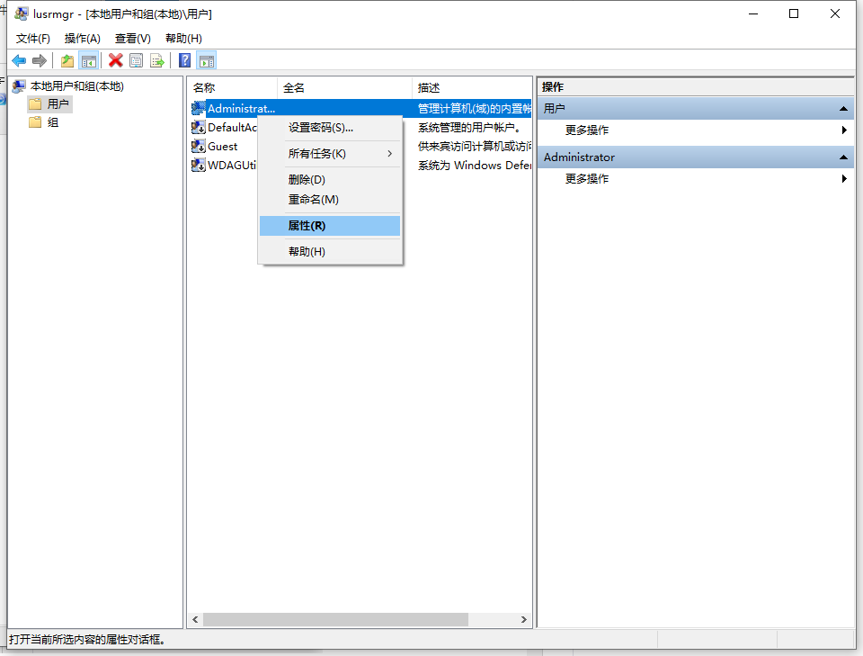The image size is (863, 656).
Task: Toggle the action pane toolbar icon
Action: (207, 60)
